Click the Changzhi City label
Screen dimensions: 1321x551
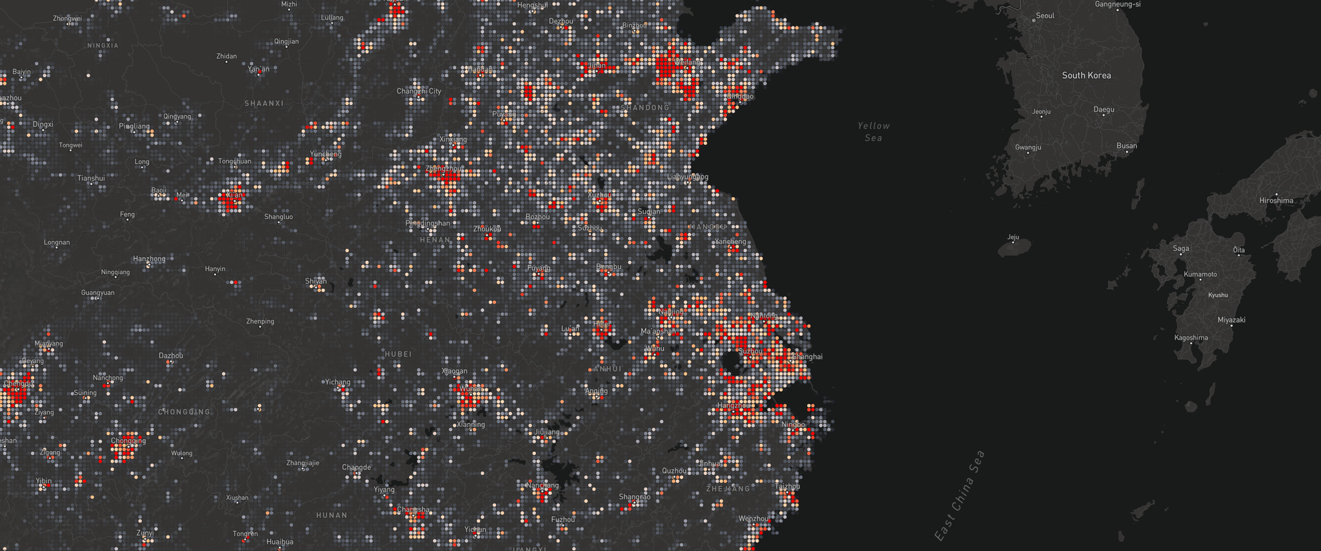419,91
